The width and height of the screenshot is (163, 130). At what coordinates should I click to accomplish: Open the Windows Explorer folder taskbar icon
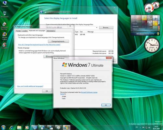19,127
